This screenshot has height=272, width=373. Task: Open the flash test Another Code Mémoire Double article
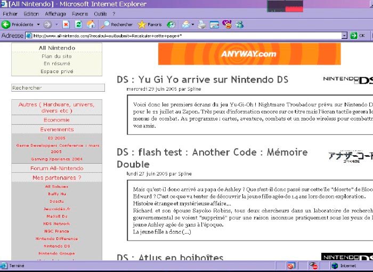[x=212, y=158]
